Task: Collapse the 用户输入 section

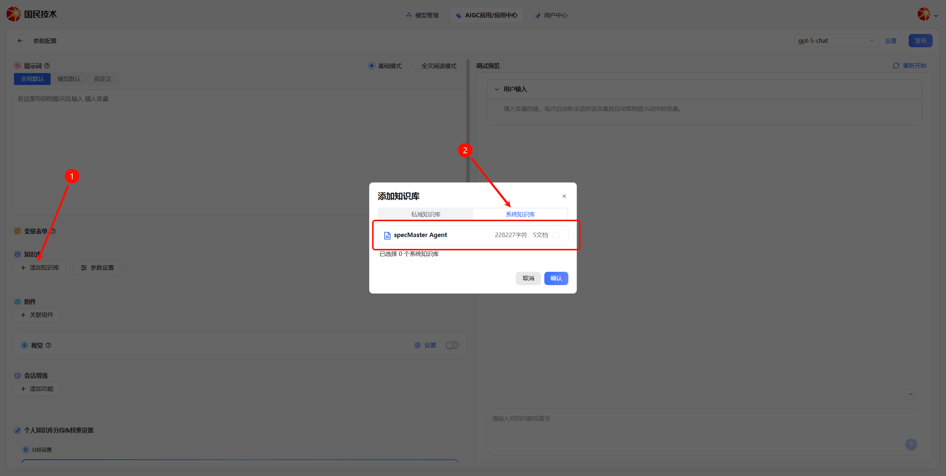Action: (x=497, y=89)
